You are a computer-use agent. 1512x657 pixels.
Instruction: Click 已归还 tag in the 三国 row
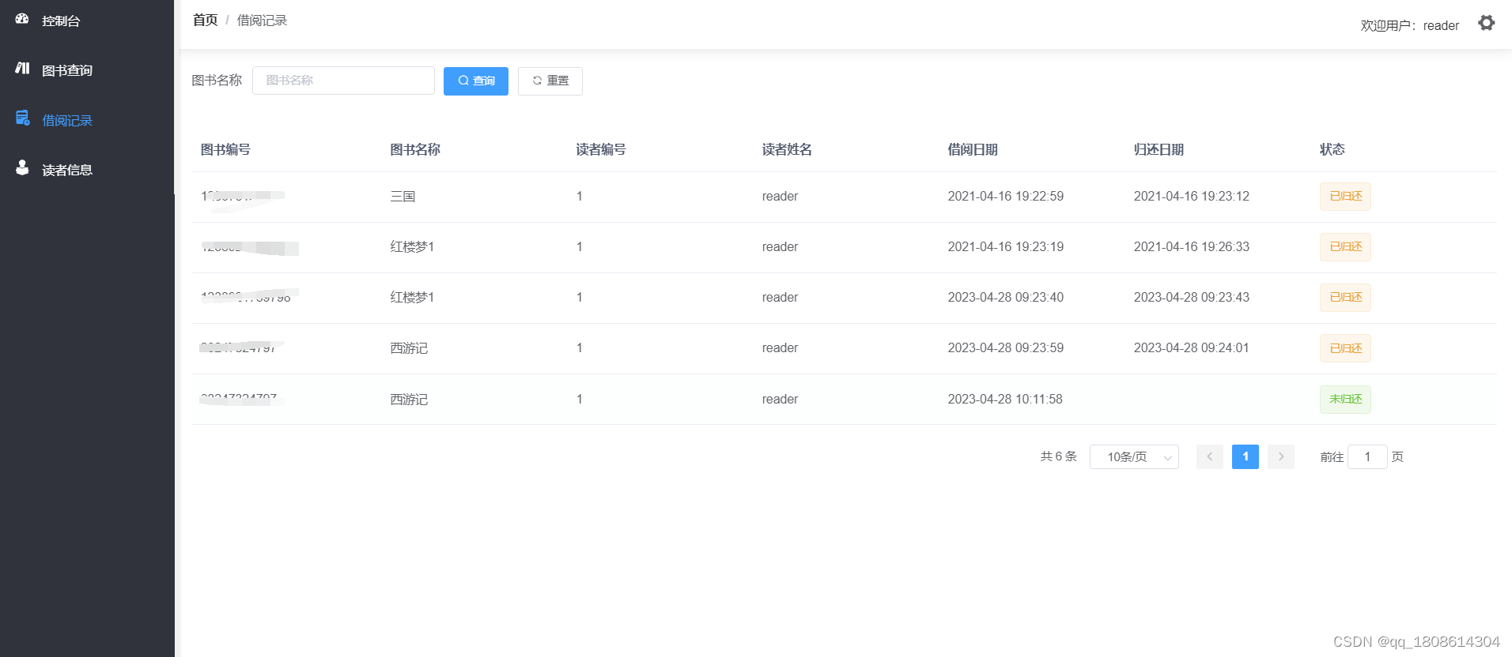[x=1344, y=197]
